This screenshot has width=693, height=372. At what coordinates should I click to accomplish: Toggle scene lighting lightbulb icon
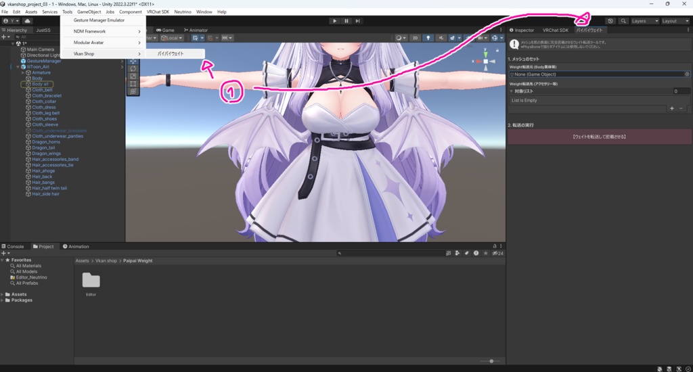[x=428, y=38]
